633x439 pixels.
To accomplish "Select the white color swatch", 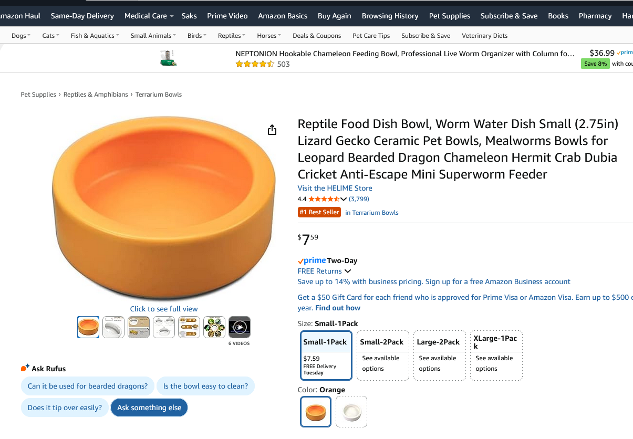I will pos(351,412).
